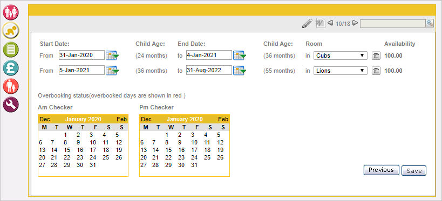Click the Word document export icon
Screen dimensions: 442x201
320,23
